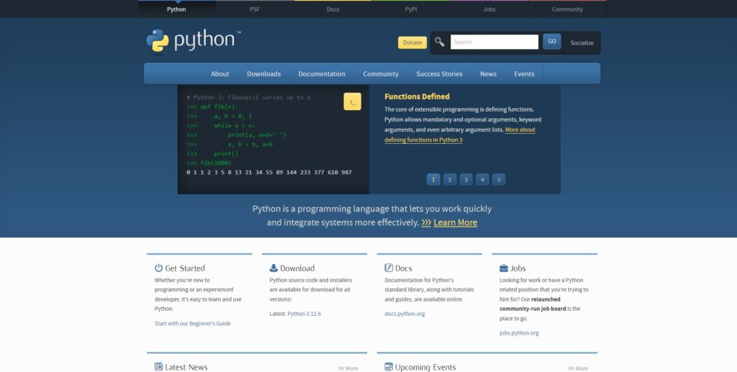Open More link beside Upcoming Events
This screenshot has height=372, width=737.
(578, 368)
